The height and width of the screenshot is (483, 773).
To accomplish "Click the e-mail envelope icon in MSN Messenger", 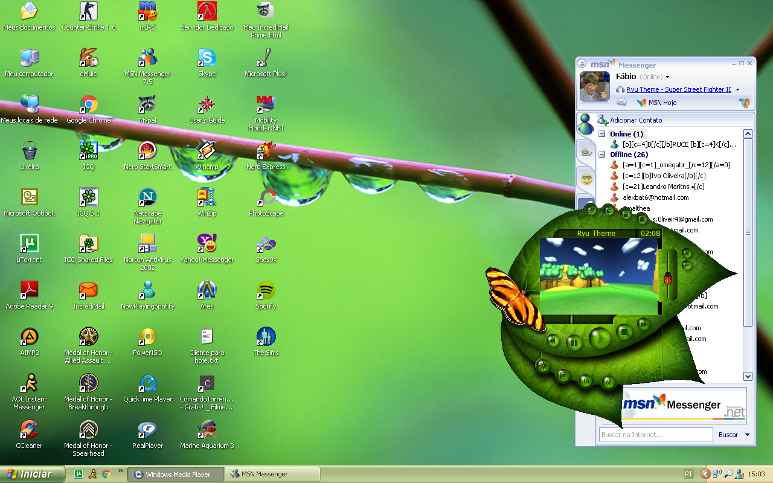I will click(x=621, y=103).
